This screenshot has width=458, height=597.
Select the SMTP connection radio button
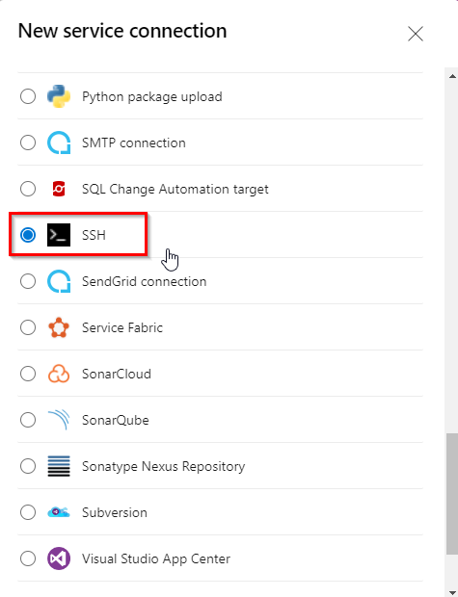click(28, 143)
